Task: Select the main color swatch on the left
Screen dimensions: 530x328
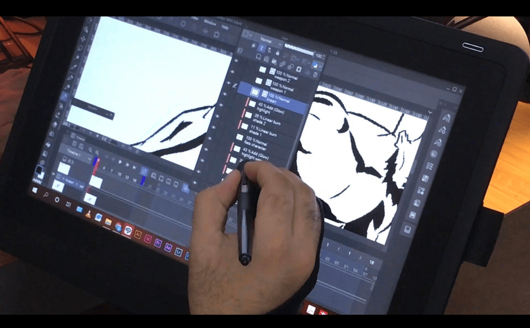Action: [39, 169]
